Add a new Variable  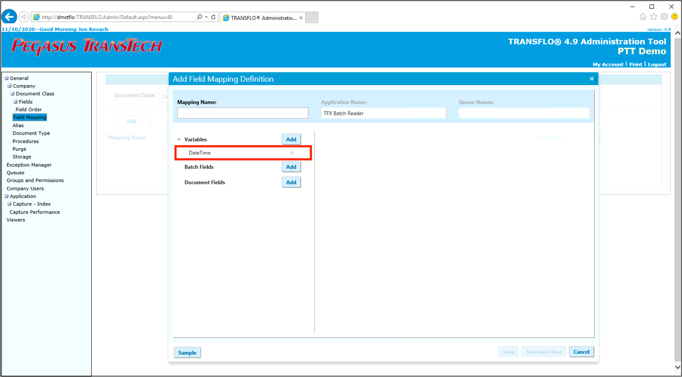(291, 139)
